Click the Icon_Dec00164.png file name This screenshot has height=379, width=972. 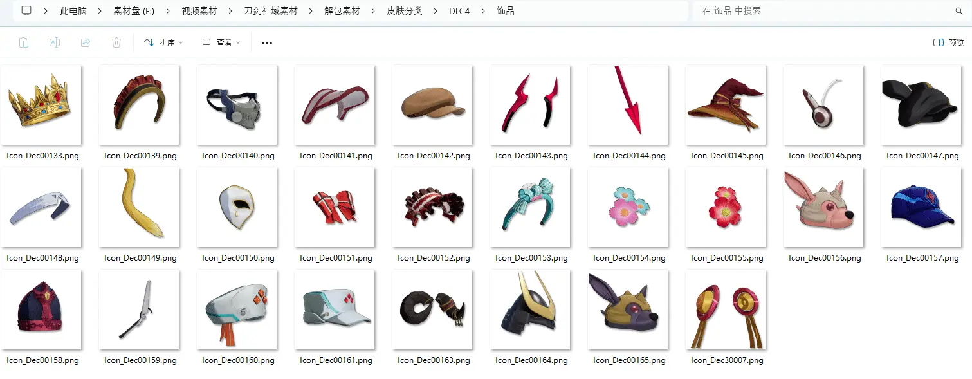[531, 360]
